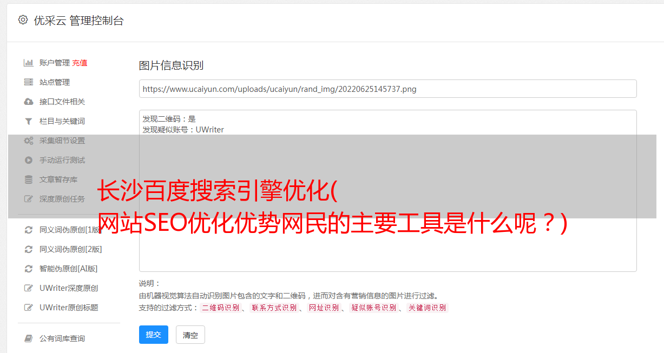
Task: Click the 二维码识别 tag
Action: coord(220,308)
